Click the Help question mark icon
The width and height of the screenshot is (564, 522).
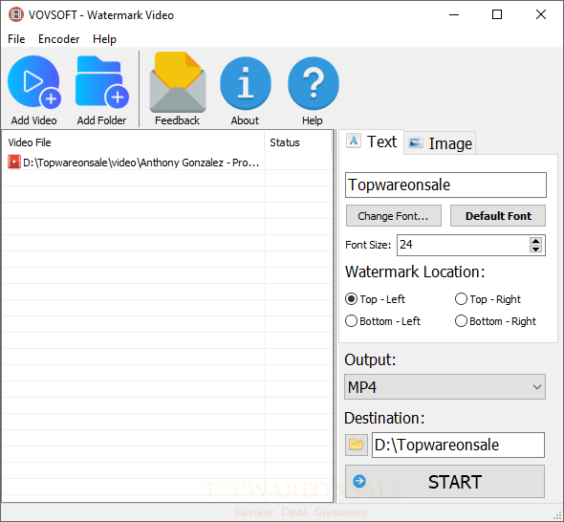[314, 83]
